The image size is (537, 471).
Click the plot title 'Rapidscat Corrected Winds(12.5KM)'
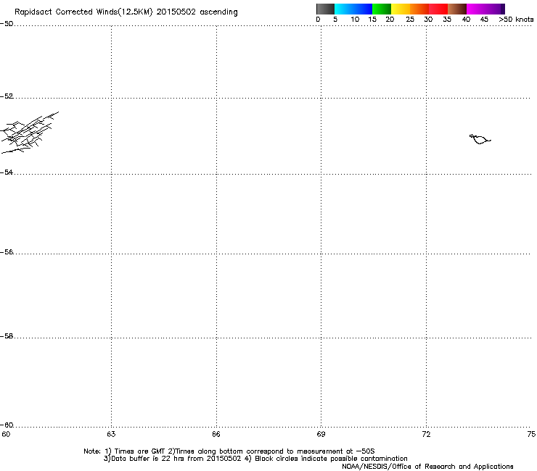(83, 12)
